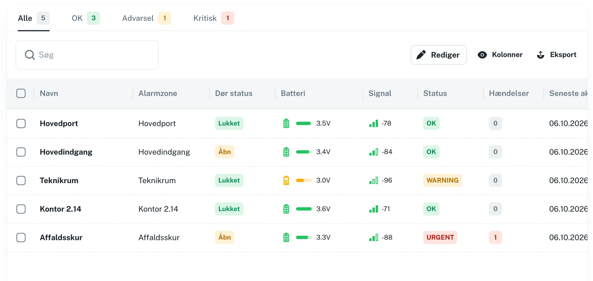
Task: Focus the Søg search field
Action: tap(87, 55)
